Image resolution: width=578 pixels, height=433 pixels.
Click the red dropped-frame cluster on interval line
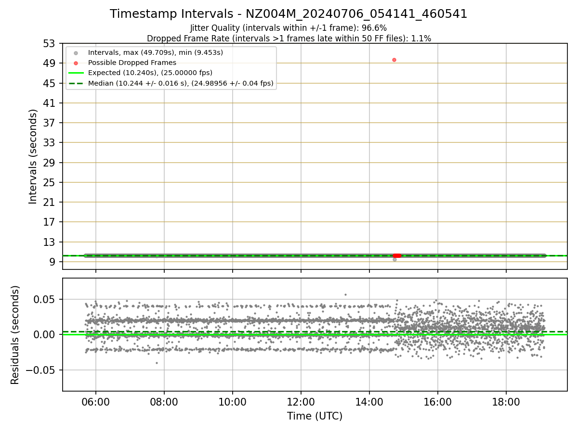click(397, 255)
